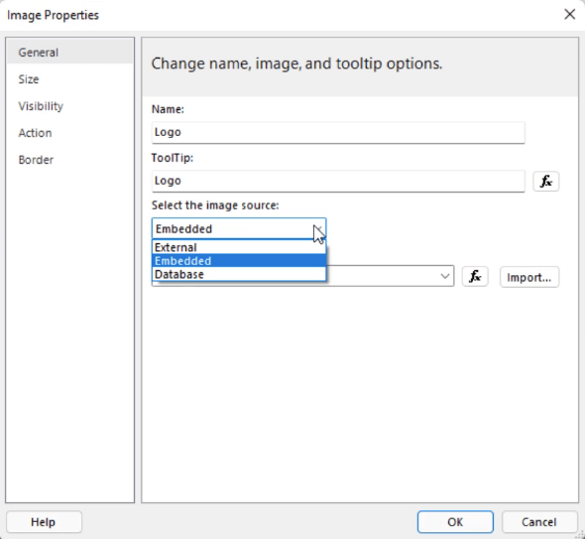Screen dimensions: 585x539
Task: Click the Import... button
Action: point(529,277)
